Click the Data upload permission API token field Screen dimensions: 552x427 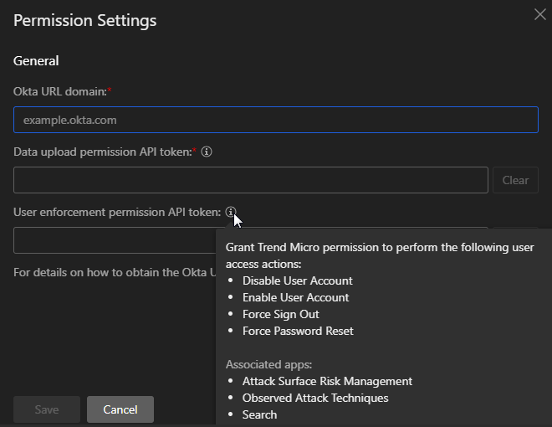(x=250, y=180)
